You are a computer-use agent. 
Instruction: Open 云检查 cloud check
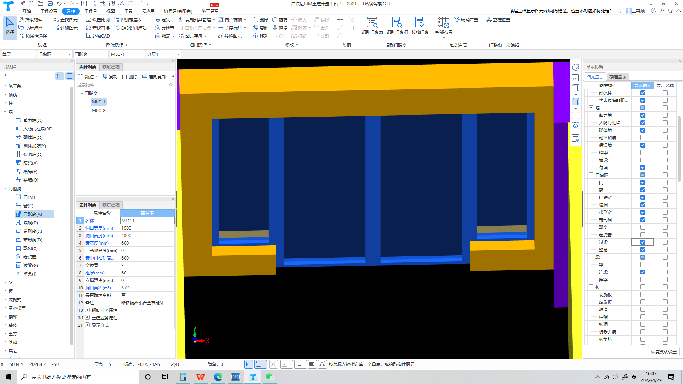click(x=164, y=28)
